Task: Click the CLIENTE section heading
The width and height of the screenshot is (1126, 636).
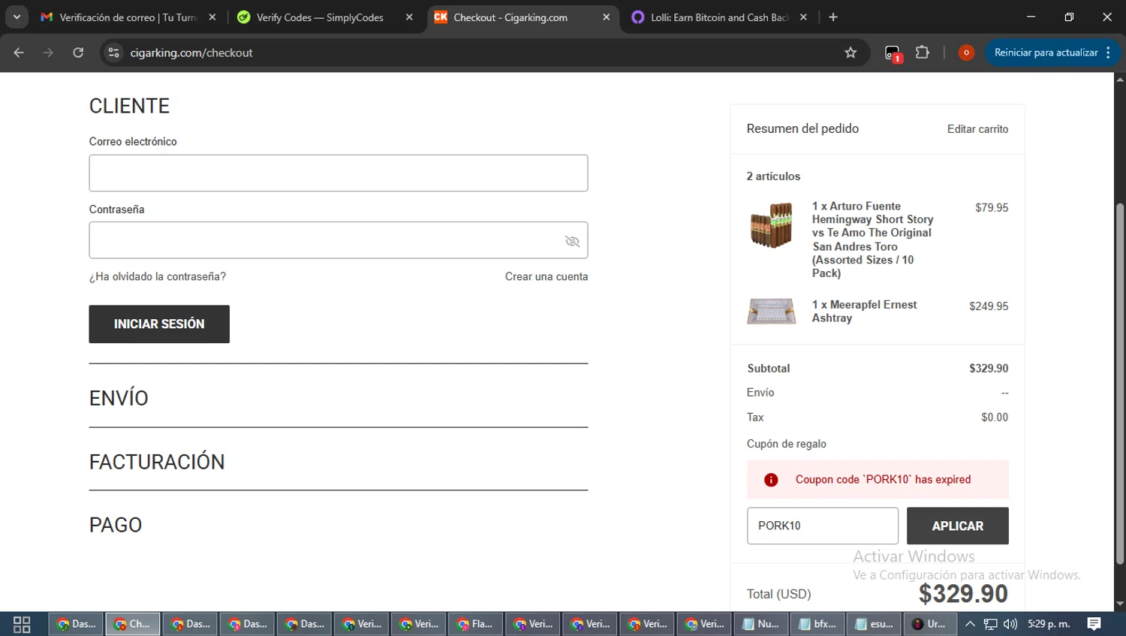Action: tap(129, 106)
